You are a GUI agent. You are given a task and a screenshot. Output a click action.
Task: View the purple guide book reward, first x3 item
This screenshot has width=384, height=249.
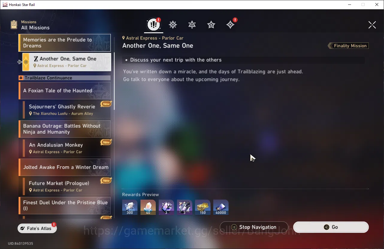(x=166, y=207)
